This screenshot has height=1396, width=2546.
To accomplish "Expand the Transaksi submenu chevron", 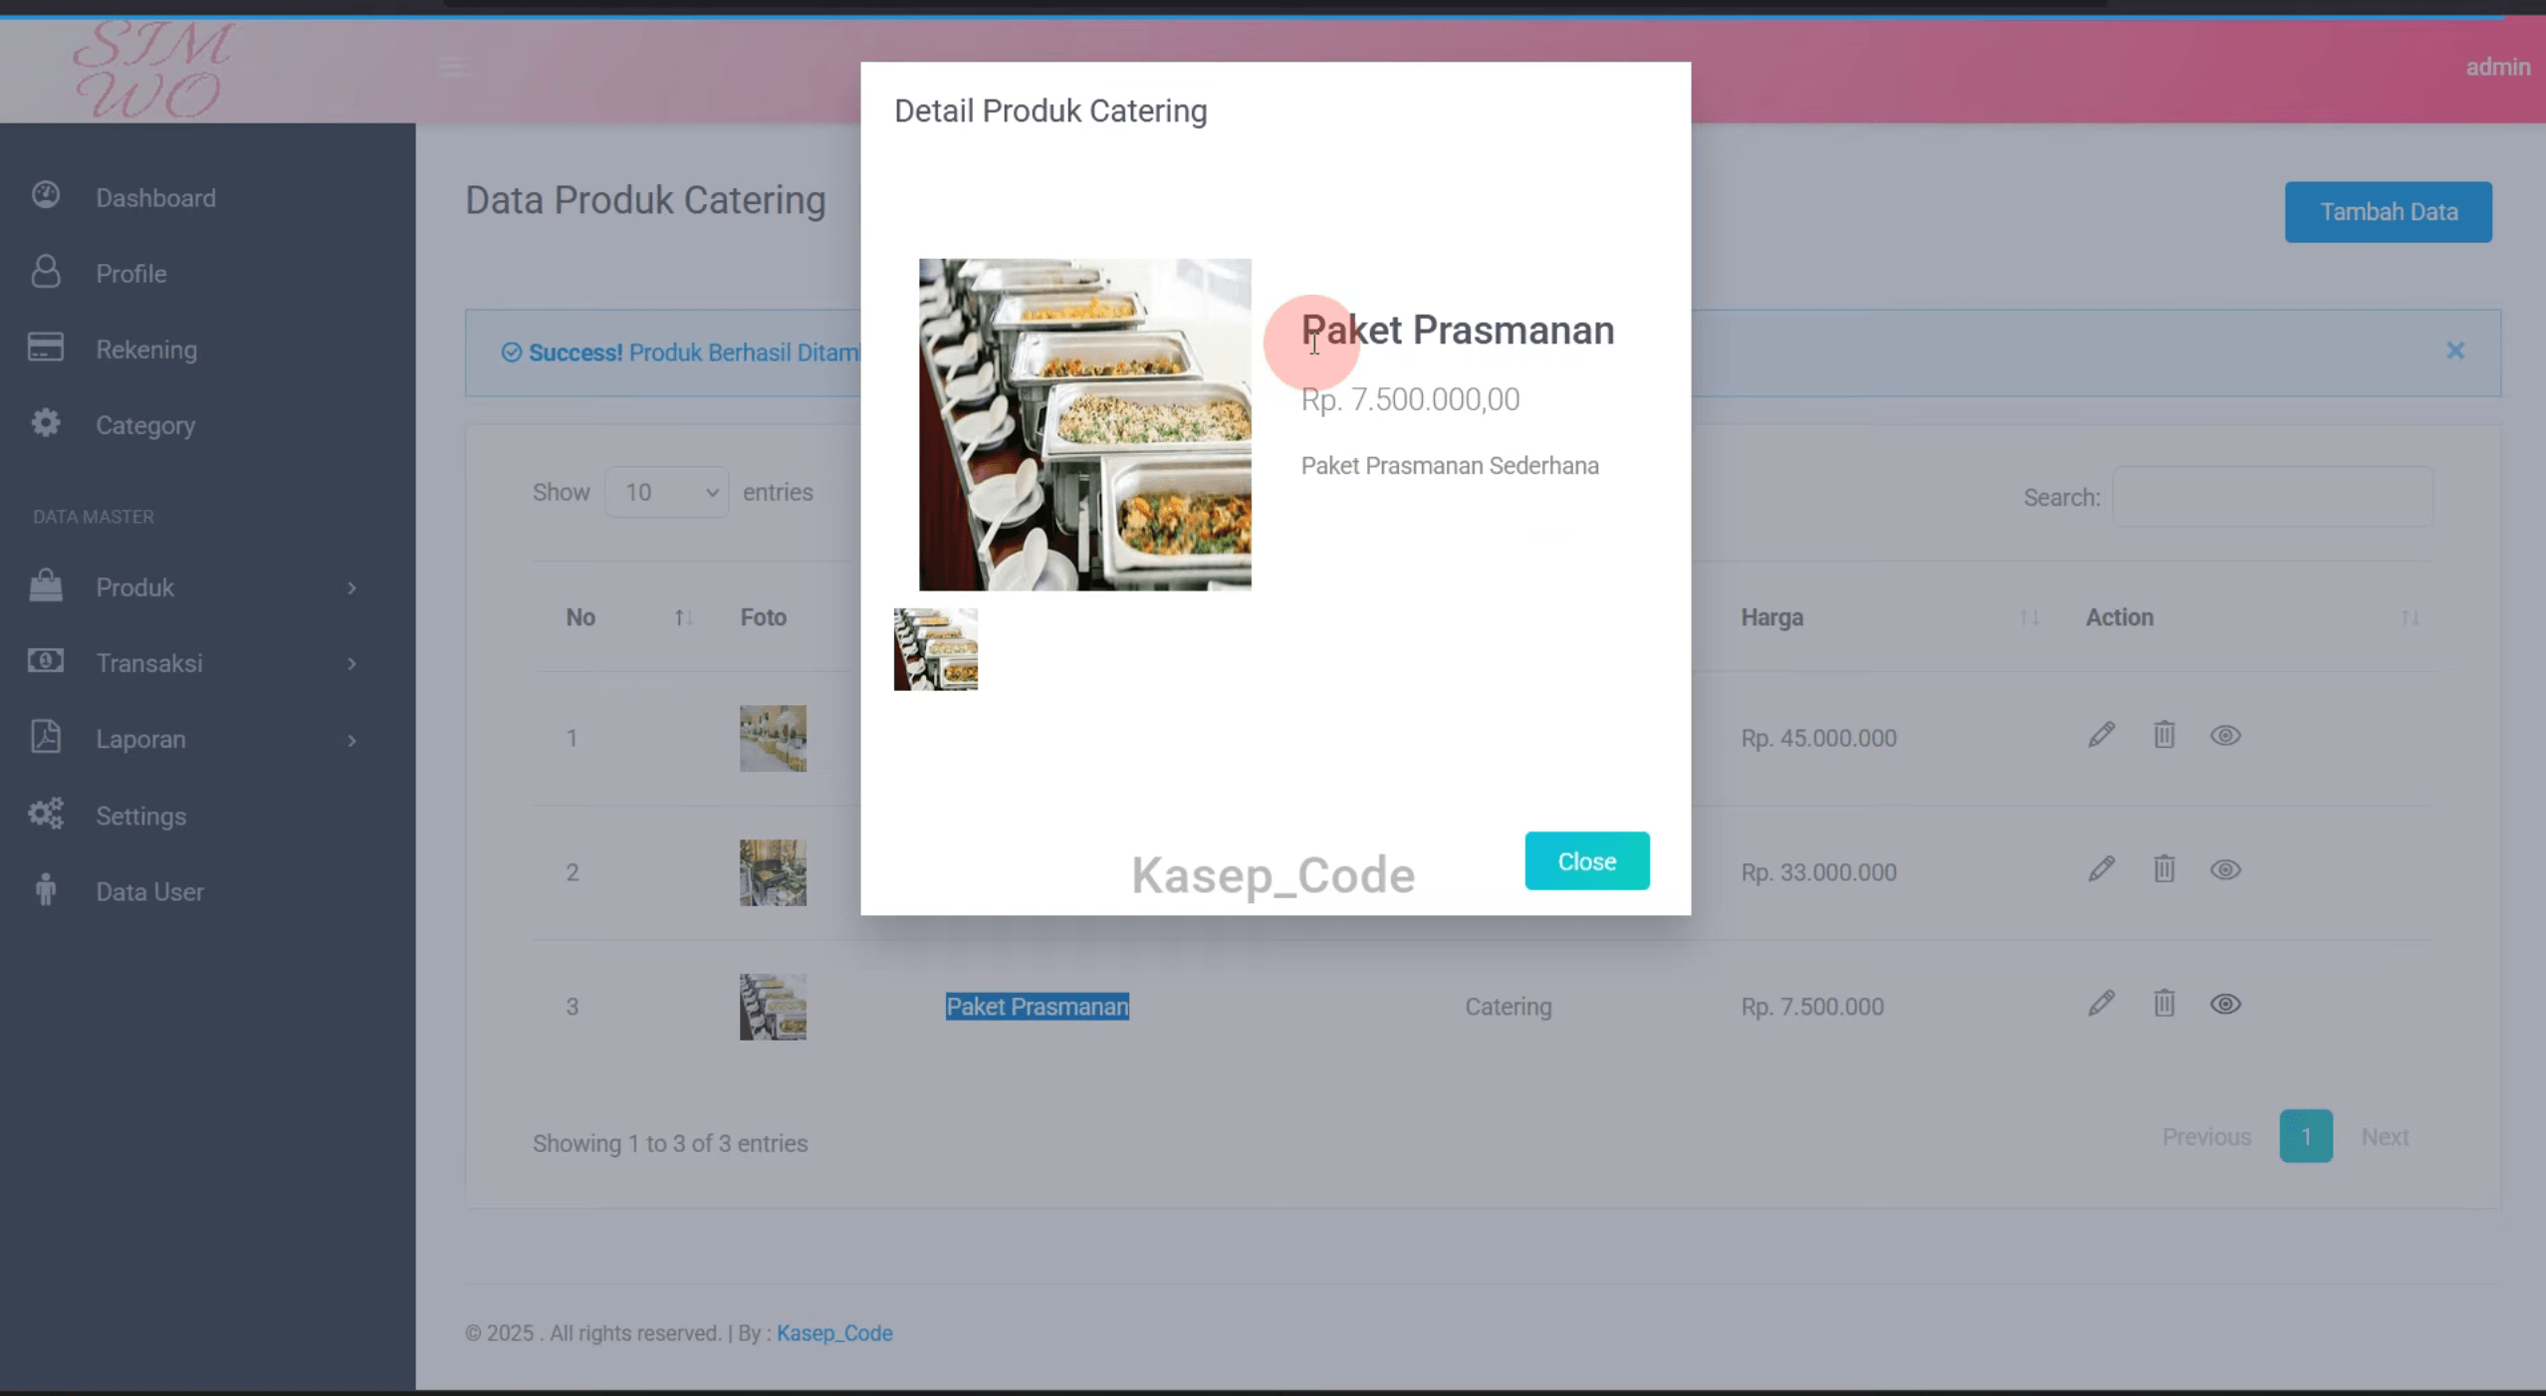I will coord(351,664).
